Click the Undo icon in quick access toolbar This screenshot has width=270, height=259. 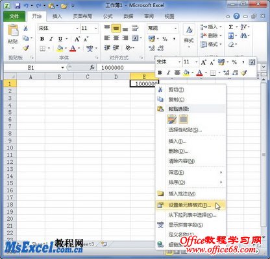pos(26,5)
